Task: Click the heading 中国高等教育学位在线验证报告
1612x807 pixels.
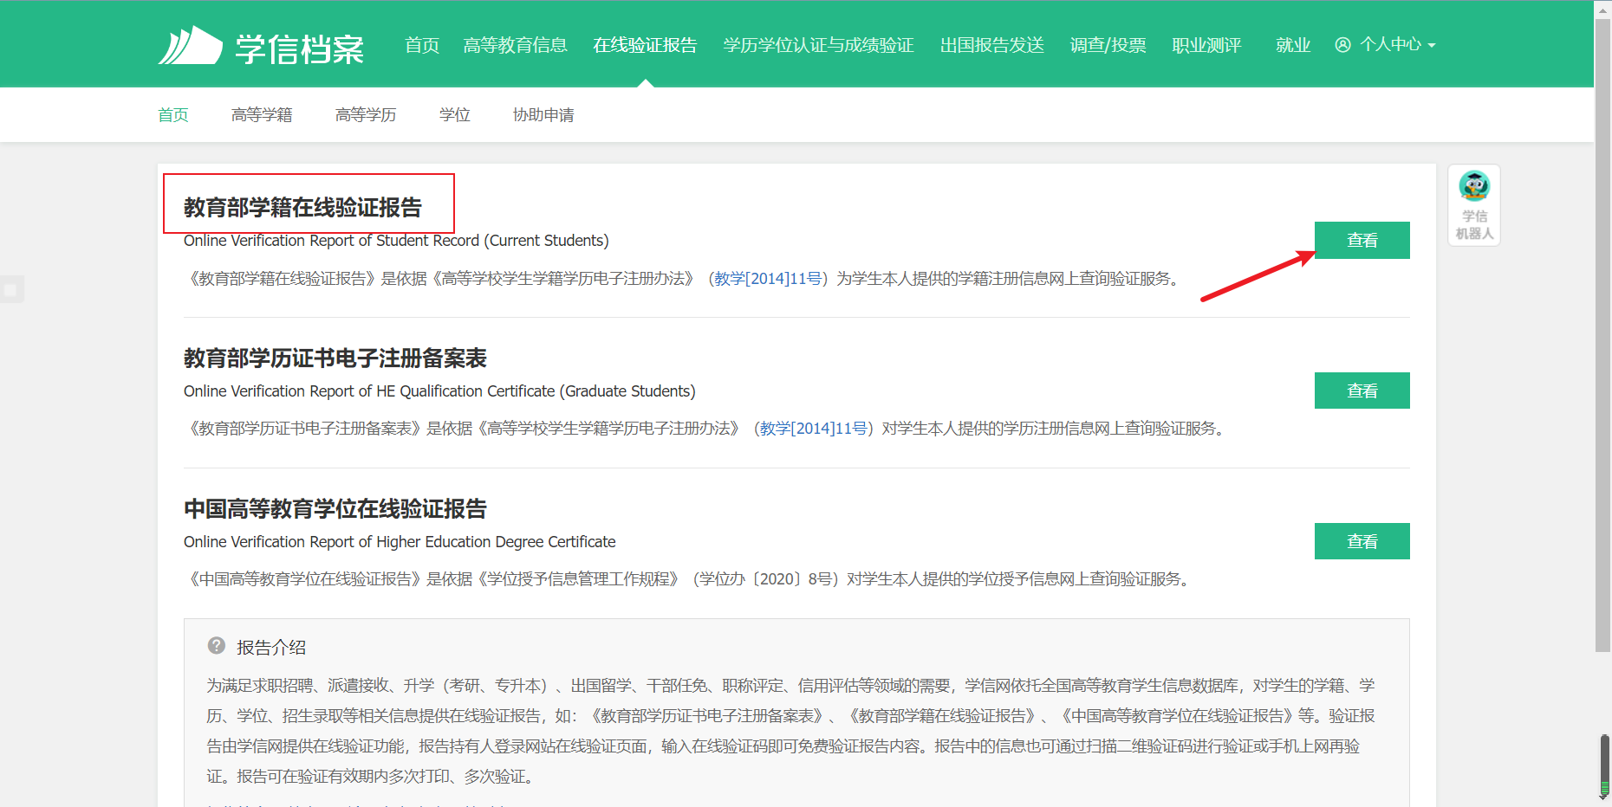Action: (335, 509)
